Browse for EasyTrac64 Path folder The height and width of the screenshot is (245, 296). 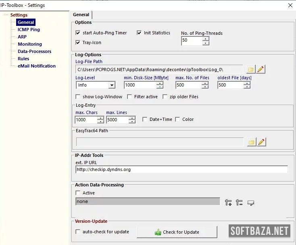pos(251,142)
